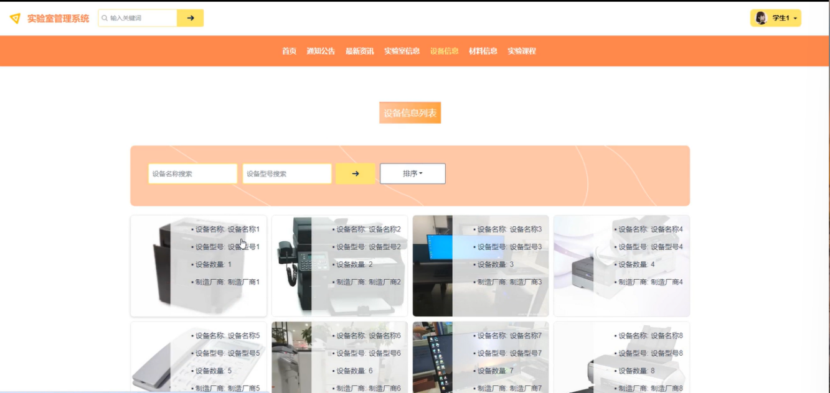Open 实验室信息 navigation item
Image resolution: width=830 pixels, height=393 pixels.
402,51
